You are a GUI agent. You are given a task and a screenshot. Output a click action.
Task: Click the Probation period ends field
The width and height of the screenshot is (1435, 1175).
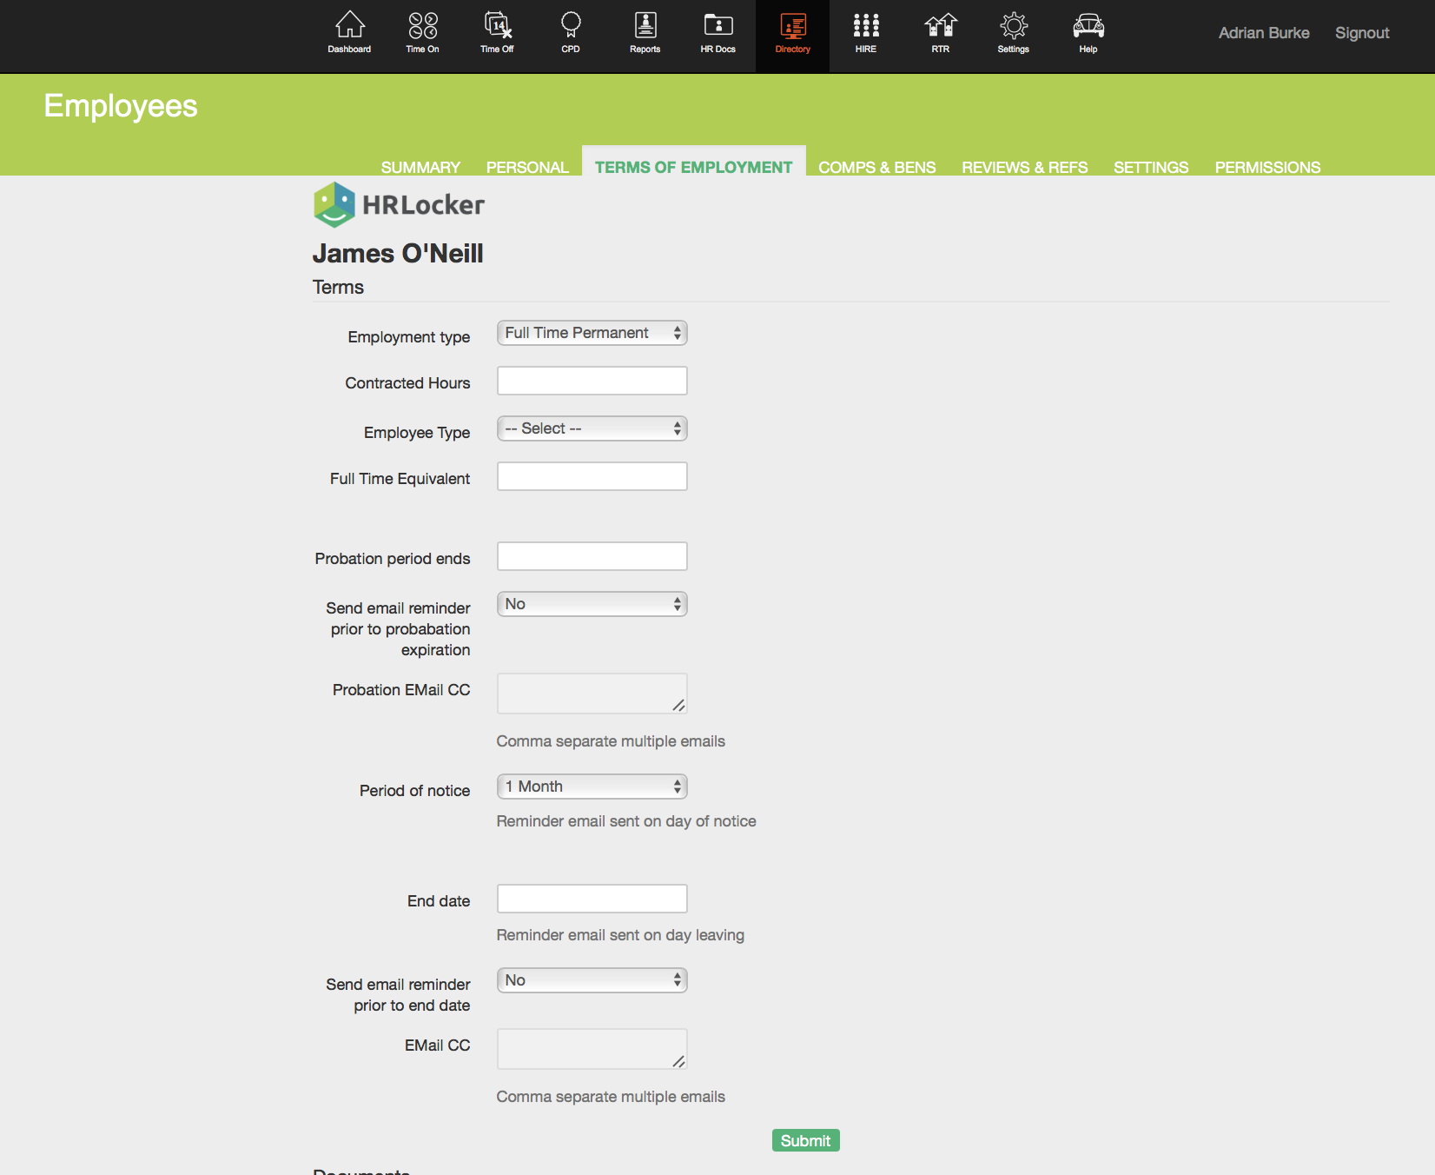pos(592,556)
